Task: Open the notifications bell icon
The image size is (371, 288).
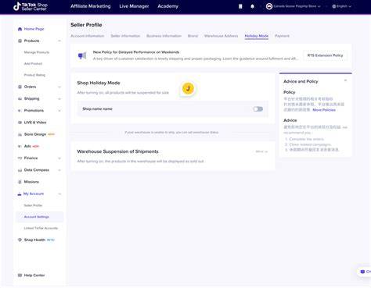Action: coord(252,6)
